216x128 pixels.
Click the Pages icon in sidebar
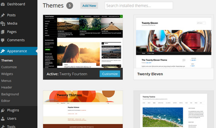[3, 32]
